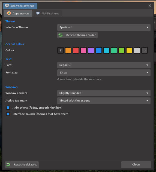This screenshot has width=156, height=172.
Task: Close the dialog with the X button
Action: click(150, 6)
